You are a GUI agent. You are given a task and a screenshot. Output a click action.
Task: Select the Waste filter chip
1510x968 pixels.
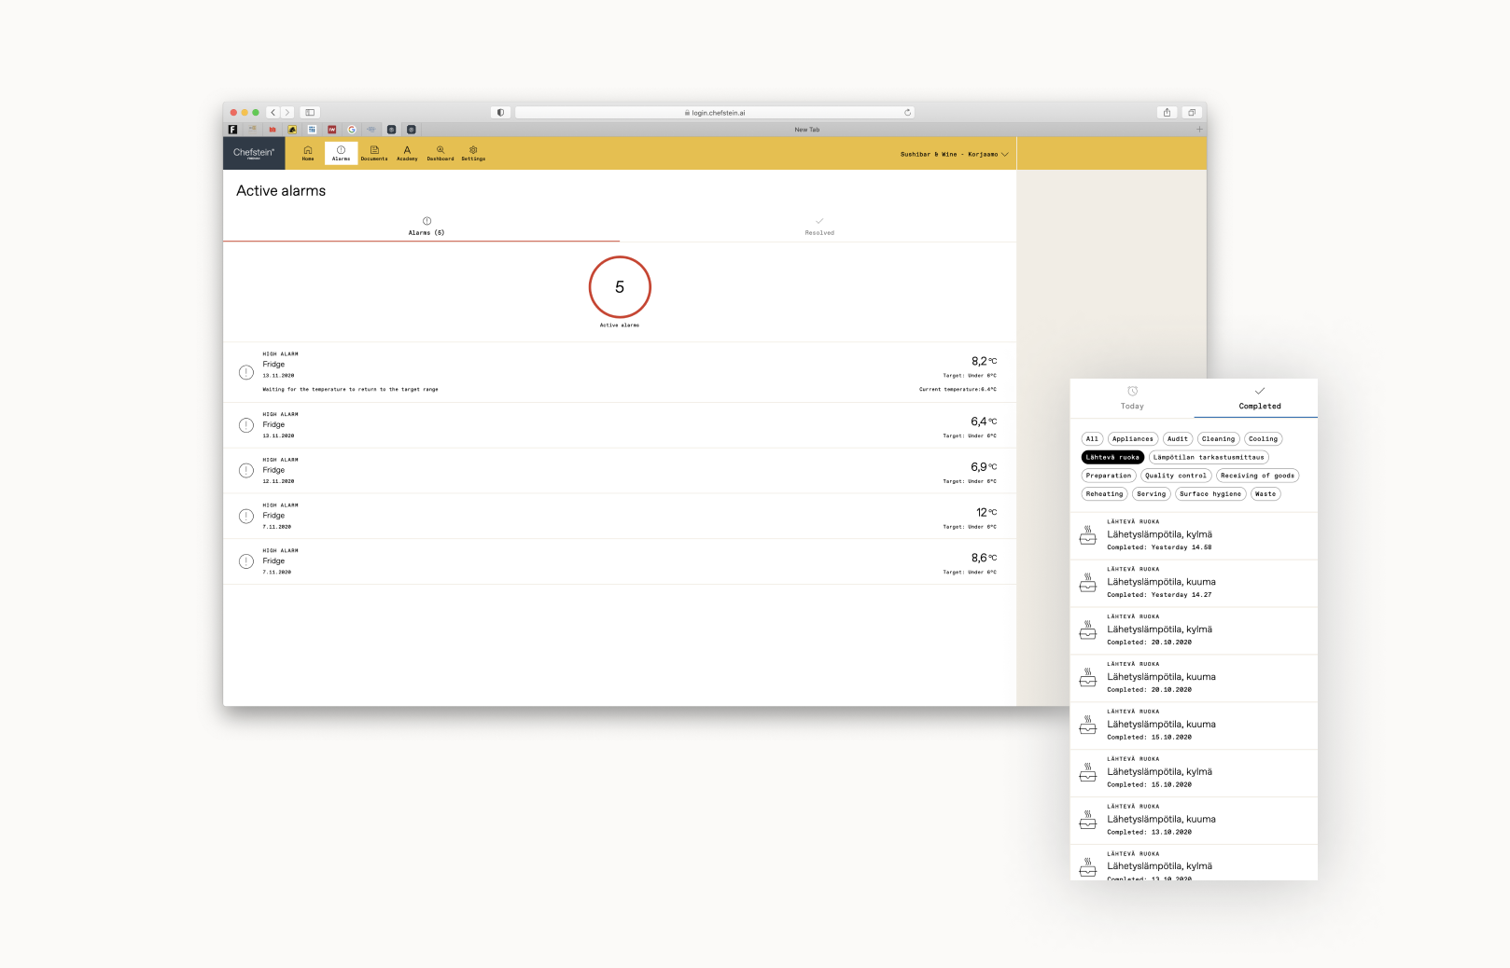tap(1265, 494)
